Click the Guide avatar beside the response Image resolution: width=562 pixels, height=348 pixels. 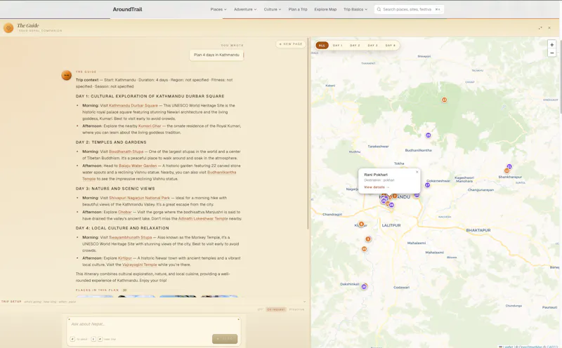point(66,75)
